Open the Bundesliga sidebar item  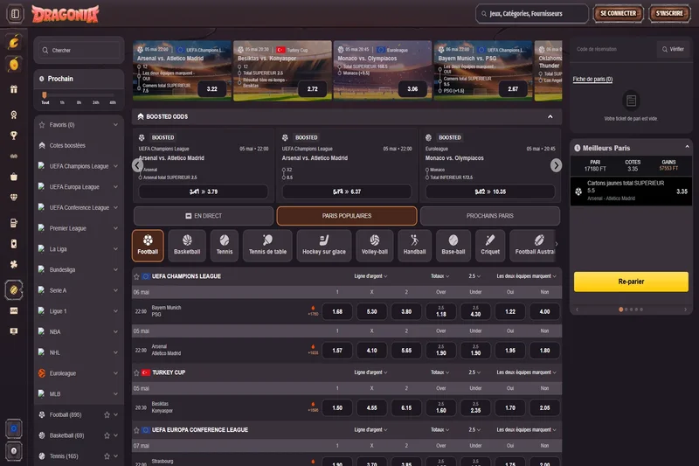point(79,270)
